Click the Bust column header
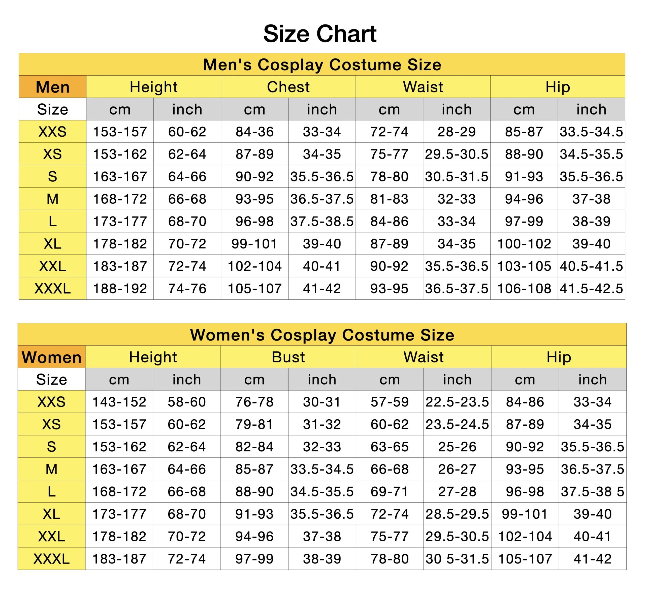The image size is (645, 593). click(288, 357)
